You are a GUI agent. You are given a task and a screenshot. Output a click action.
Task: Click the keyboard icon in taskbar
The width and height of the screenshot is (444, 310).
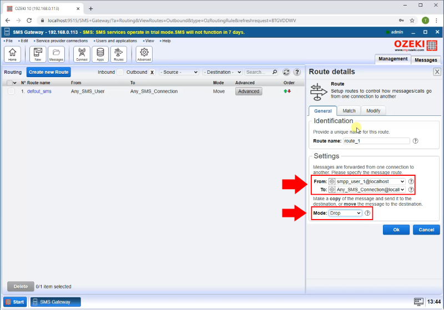[418, 302]
